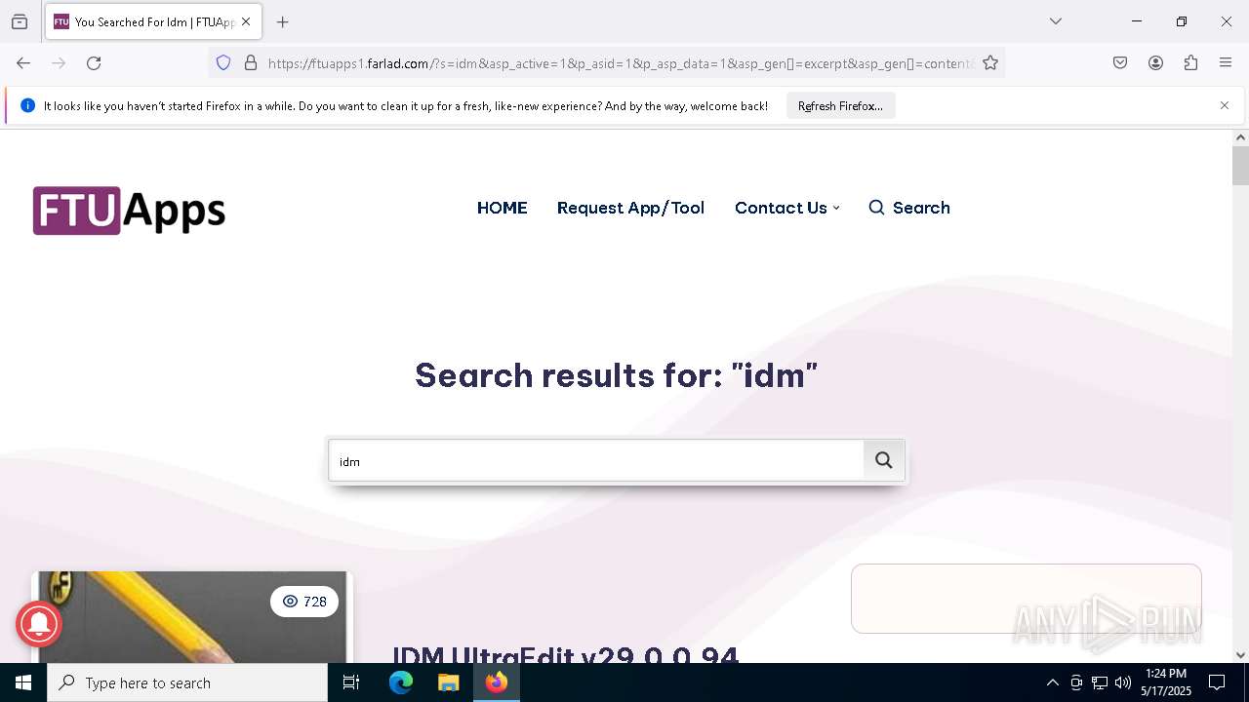
Task: Click the search field containing idm
Action: pos(596,461)
